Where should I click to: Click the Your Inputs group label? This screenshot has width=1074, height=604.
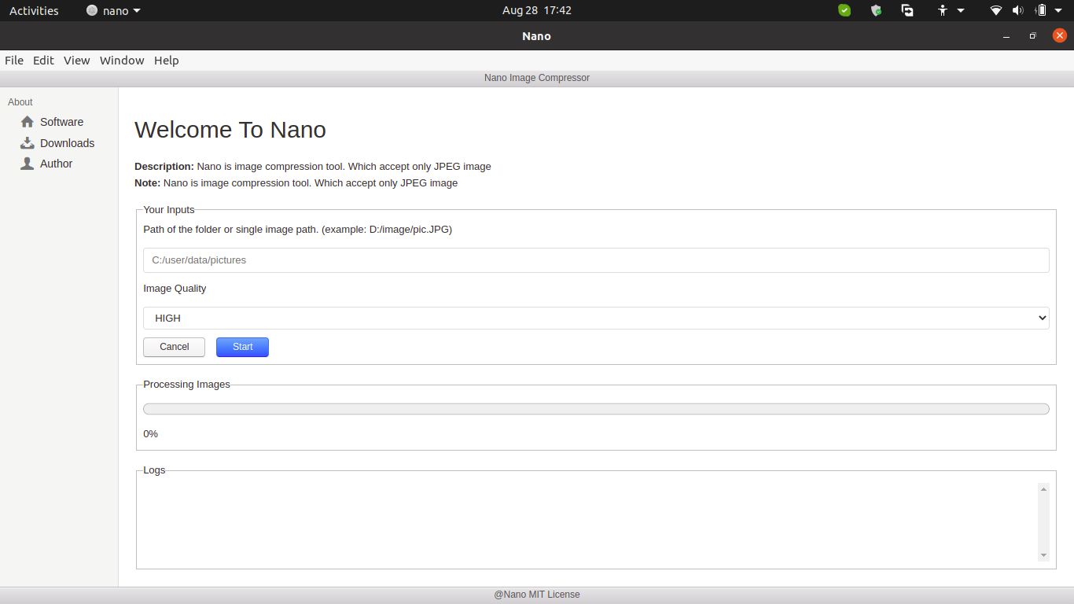click(x=169, y=210)
